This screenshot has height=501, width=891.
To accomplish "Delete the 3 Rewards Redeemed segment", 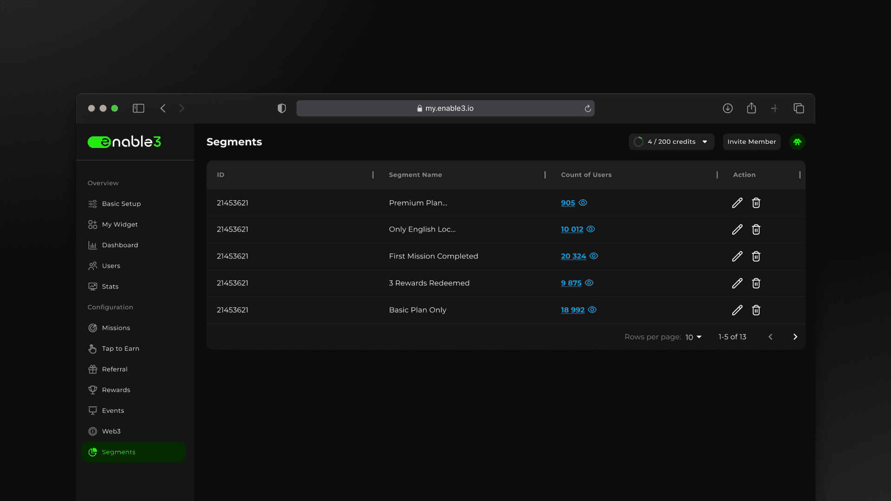I will click(x=756, y=283).
